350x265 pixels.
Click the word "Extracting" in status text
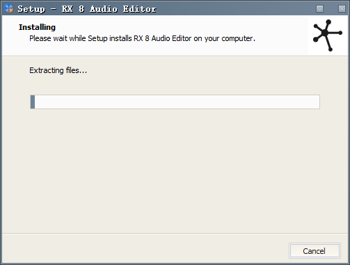(47, 70)
